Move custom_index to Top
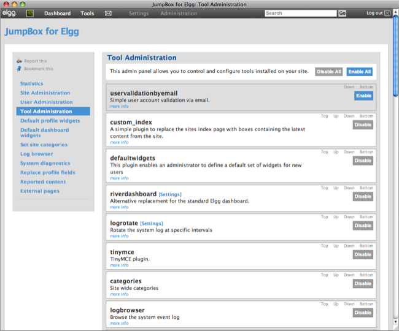 (x=325, y=116)
